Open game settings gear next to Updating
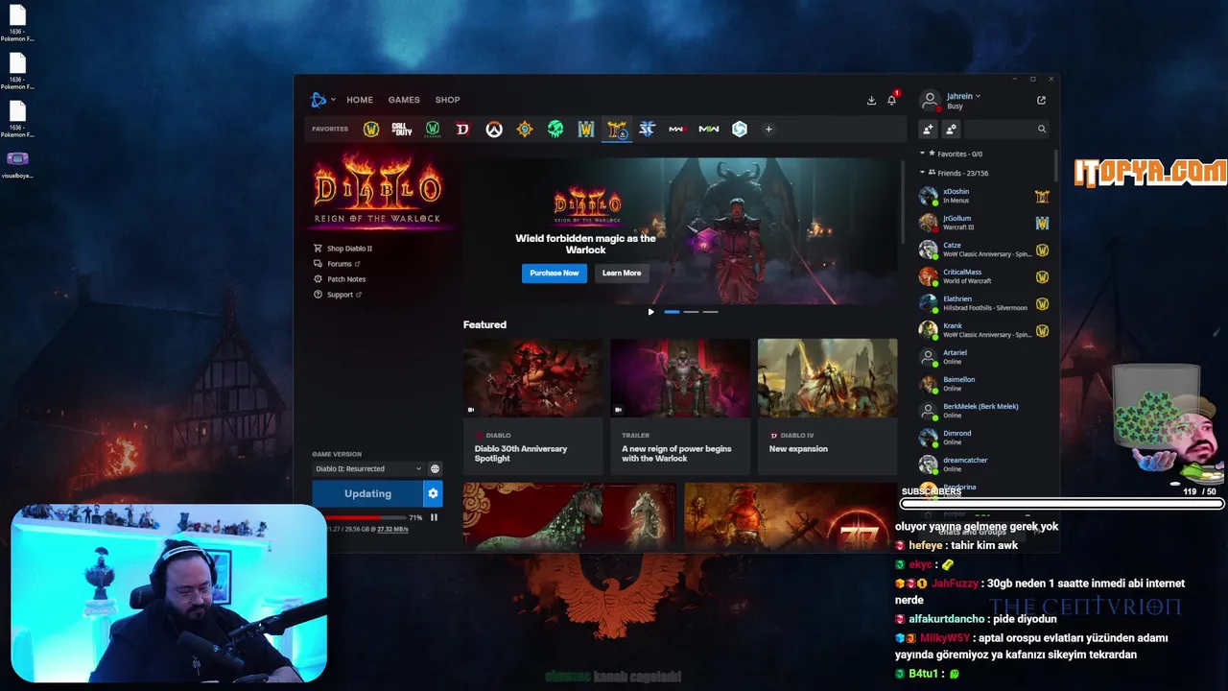The height and width of the screenshot is (691, 1228). [x=433, y=493]
